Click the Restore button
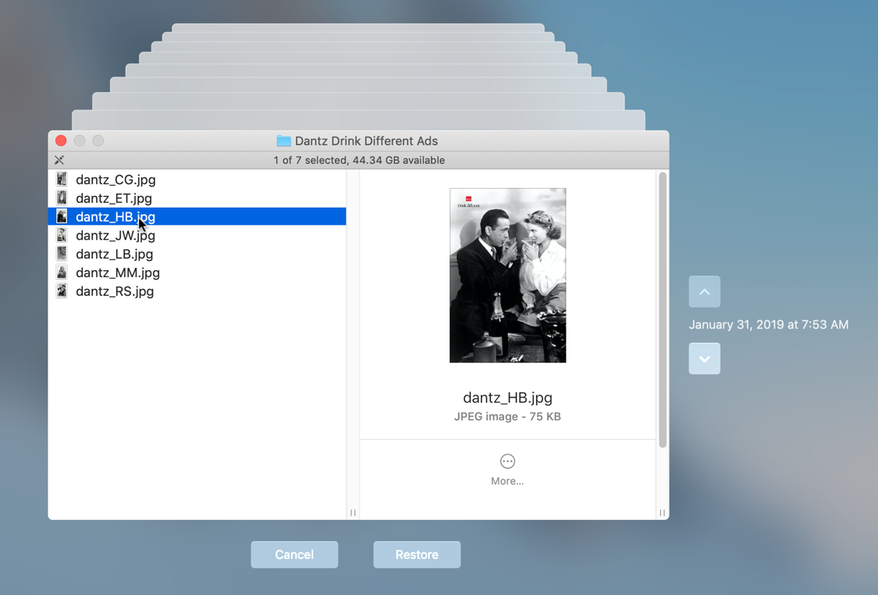 pos(417,554)
